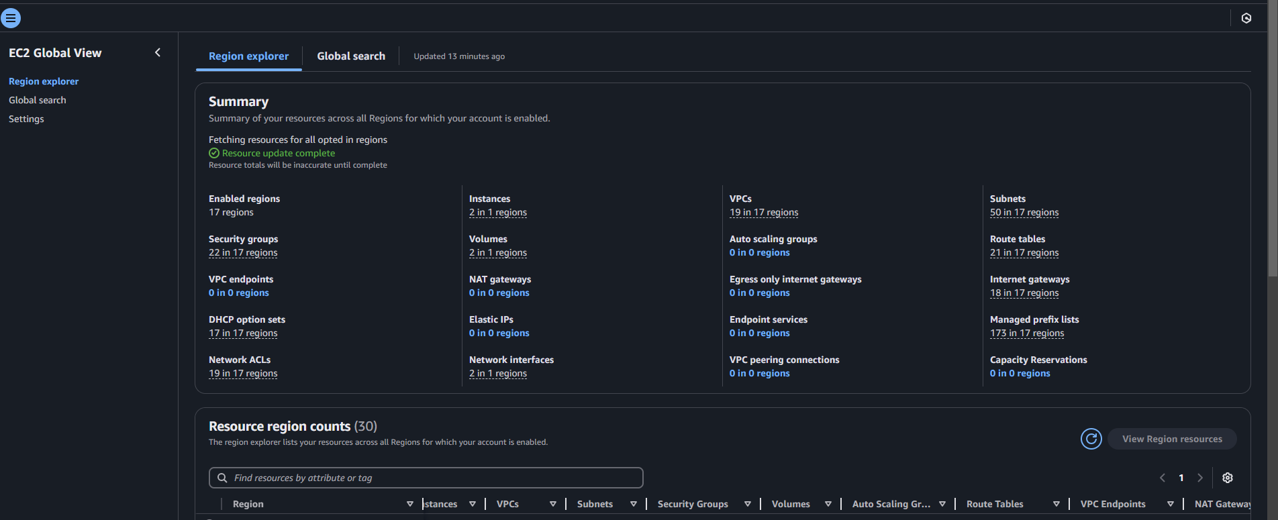Open Managed prefix lists '173 in 17 regions'
1278x520 pixels.
(1027, 333)
